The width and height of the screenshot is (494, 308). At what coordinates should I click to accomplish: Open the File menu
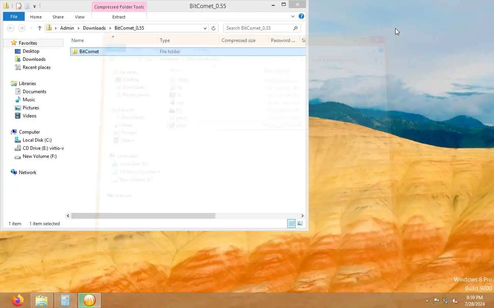tap(14, 17)
